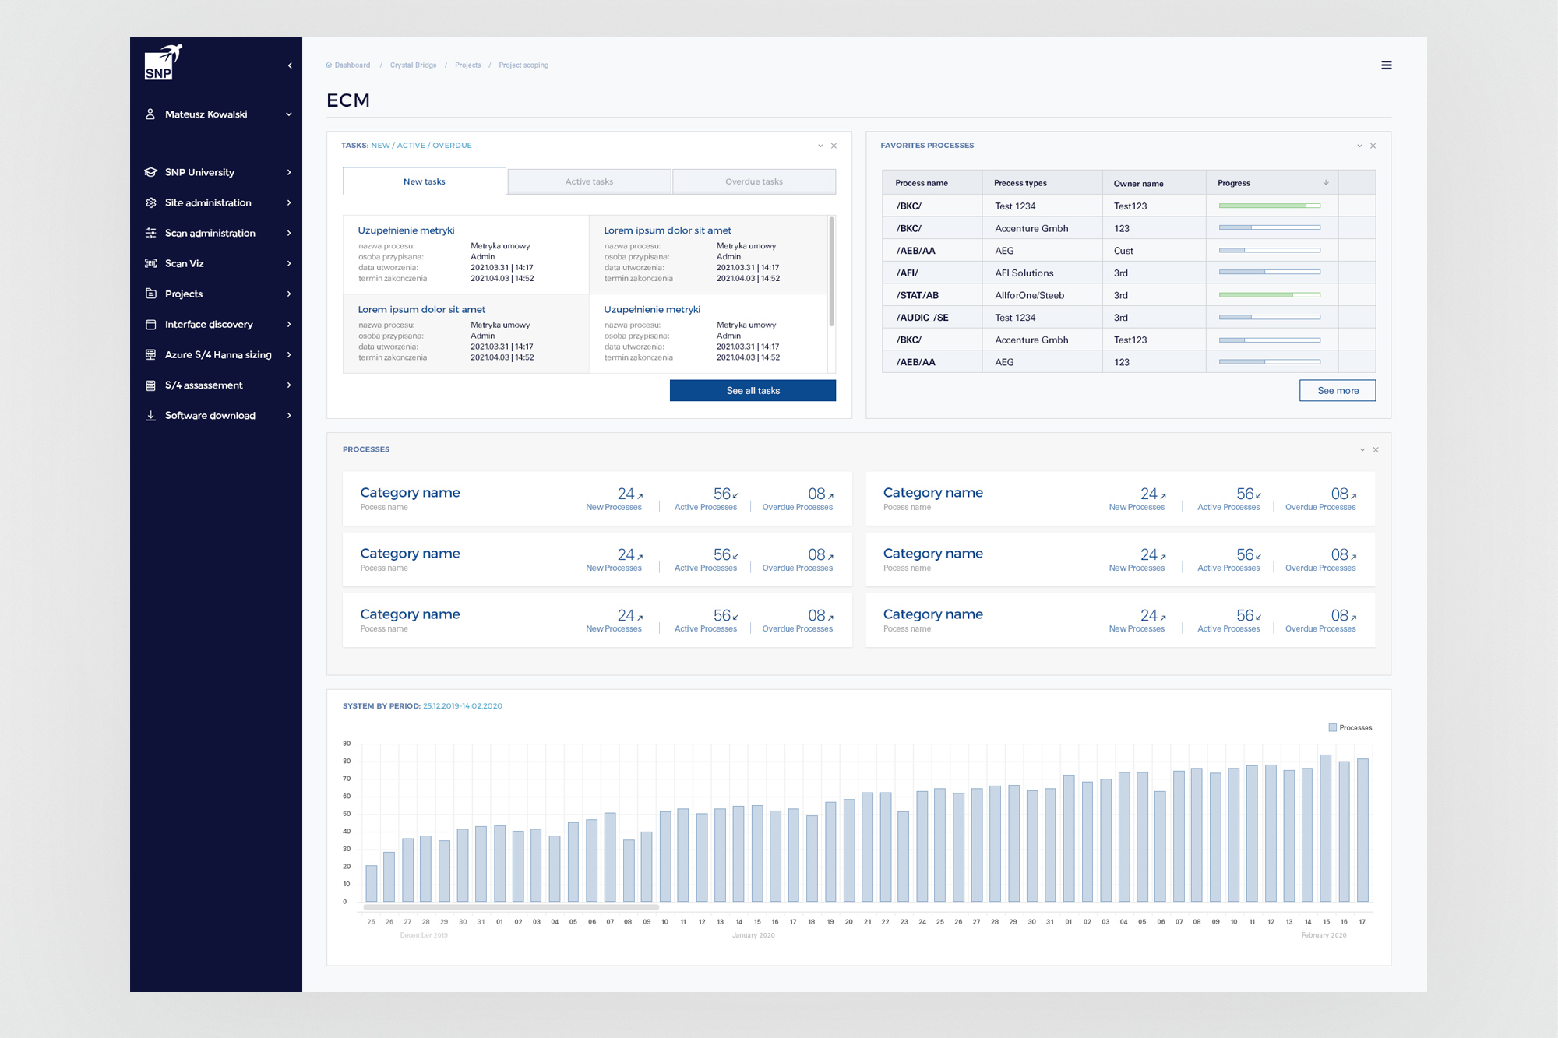Expand the Projects menu chevron
This screenshot has height=1038, width=1558.
(x=289, y=294)
